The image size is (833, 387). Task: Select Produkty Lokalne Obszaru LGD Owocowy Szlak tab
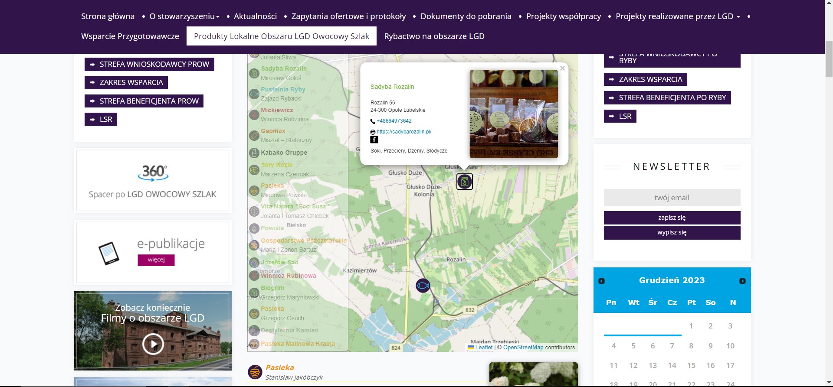(282, 36)
